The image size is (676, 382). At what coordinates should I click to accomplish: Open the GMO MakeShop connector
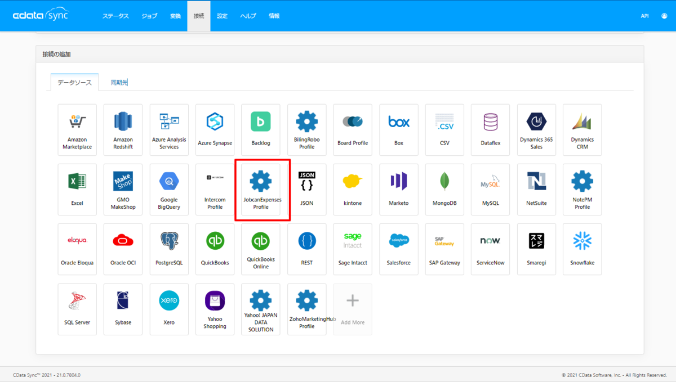(123, 190)
